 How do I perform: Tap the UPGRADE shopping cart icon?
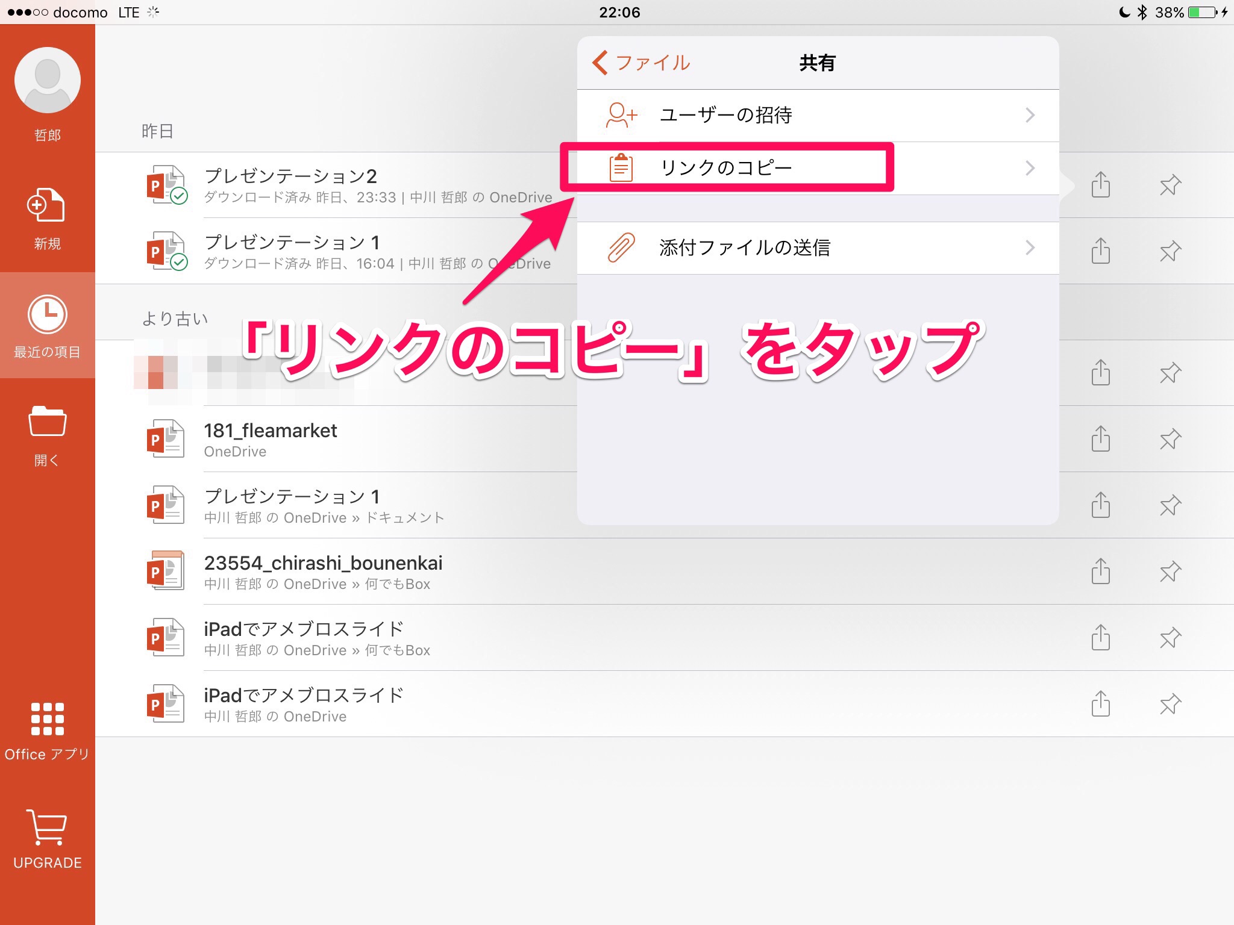click(47, 827)
